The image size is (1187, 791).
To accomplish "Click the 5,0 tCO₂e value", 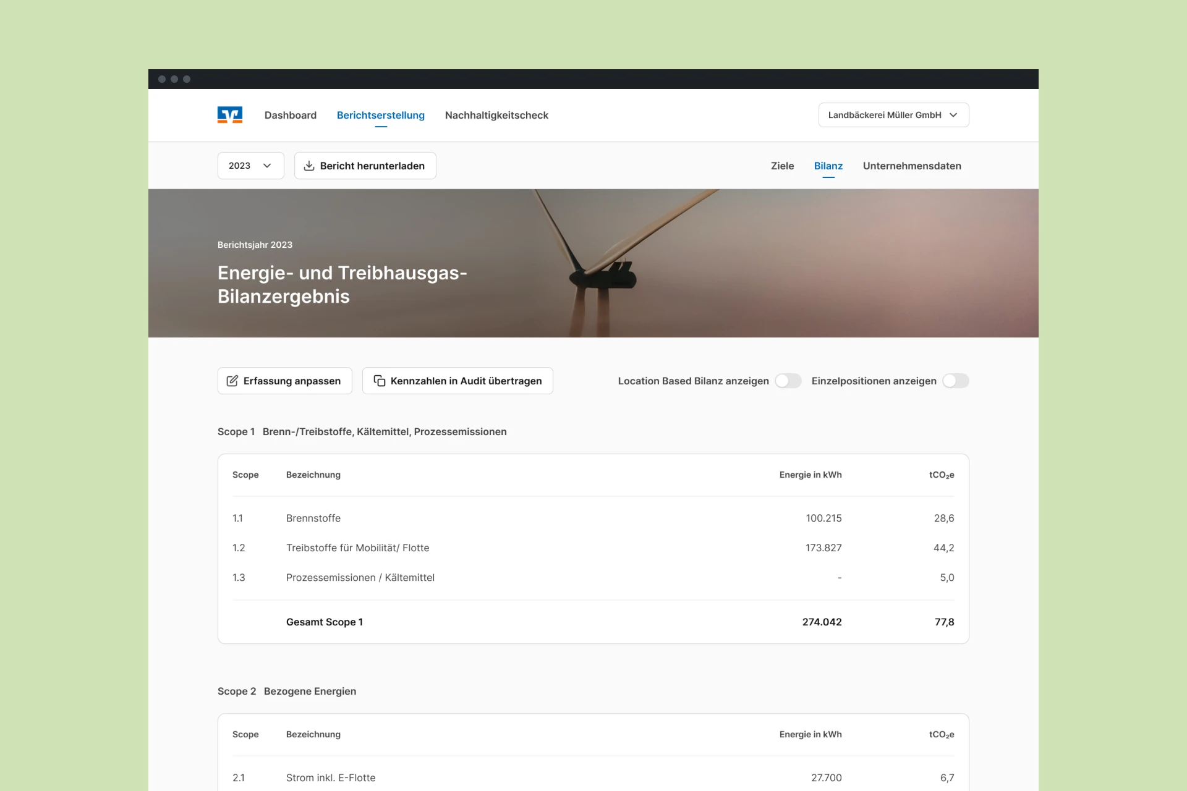I will [x=947, y=577].
